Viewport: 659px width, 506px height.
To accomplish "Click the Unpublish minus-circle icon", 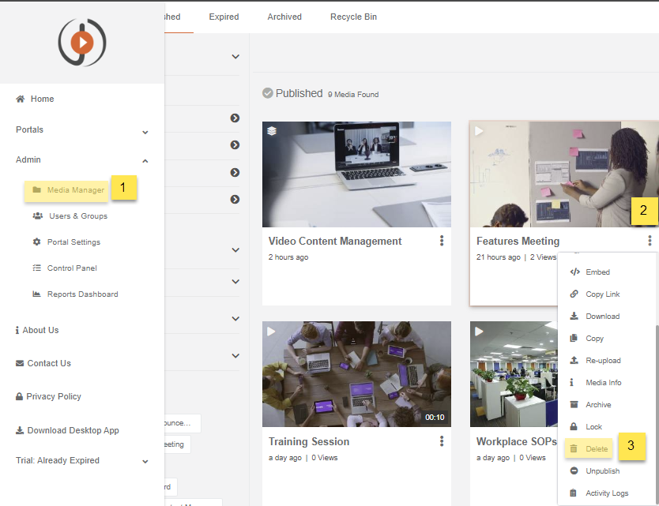I will pos(574,471).
